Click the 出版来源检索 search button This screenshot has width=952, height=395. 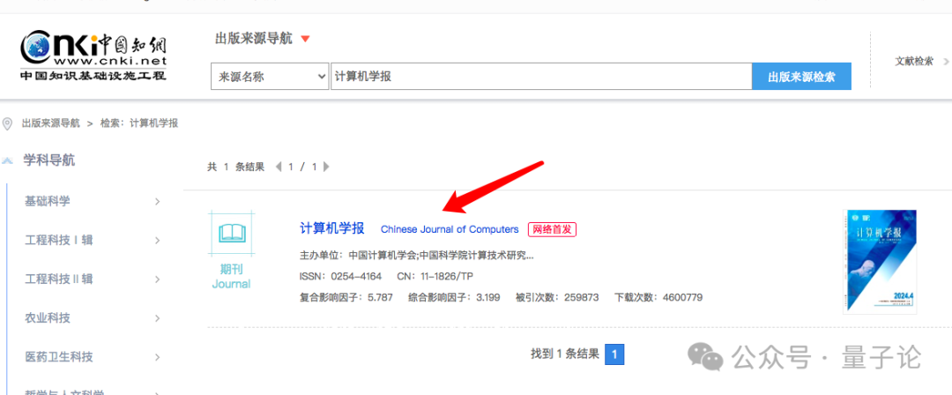click(801, 77)
